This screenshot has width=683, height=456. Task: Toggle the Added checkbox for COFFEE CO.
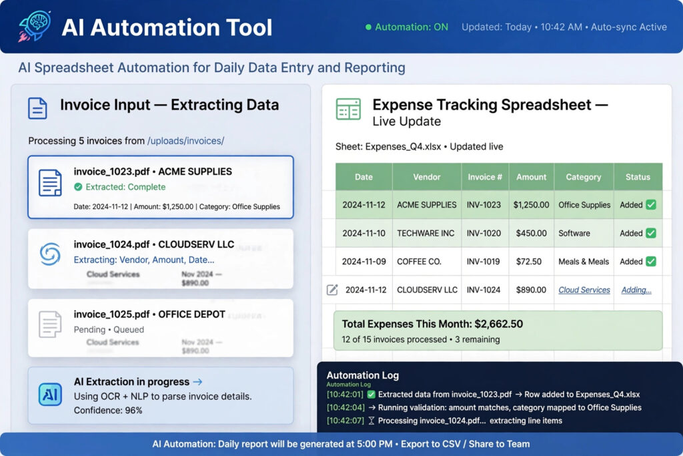[x=651, y=262]
